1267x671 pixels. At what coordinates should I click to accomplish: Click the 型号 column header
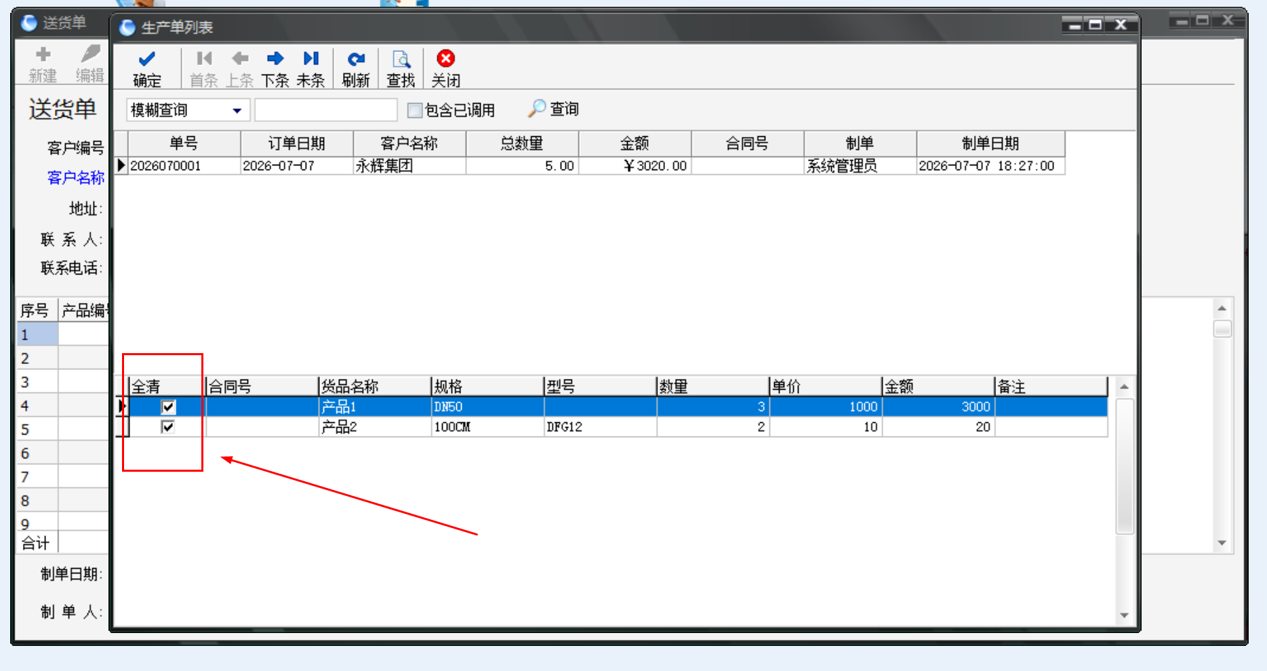[600, 387]
